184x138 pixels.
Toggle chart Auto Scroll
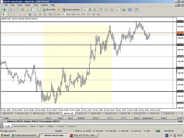[112, 9]
